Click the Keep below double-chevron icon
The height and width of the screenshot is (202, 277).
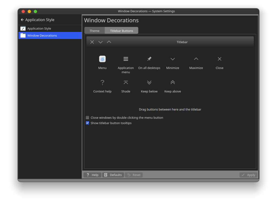(x=149, y=82)
